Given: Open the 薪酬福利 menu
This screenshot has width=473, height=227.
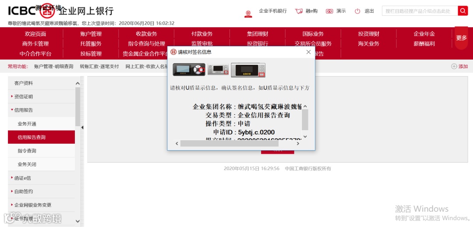Looking at the screenshot, I should (424, 44).
